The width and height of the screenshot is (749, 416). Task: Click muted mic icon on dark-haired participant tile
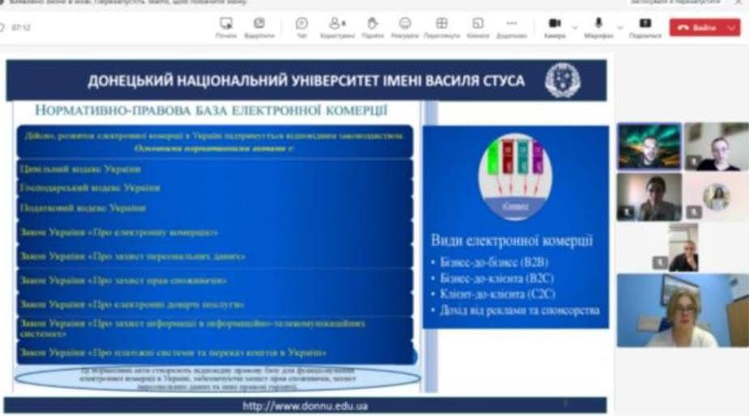(627, 212)
